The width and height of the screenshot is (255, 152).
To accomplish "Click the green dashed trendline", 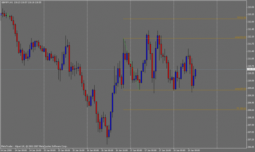I will tap(131, 64).
